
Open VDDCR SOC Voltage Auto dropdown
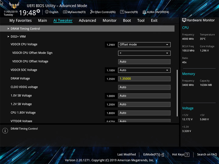point(144,70)
